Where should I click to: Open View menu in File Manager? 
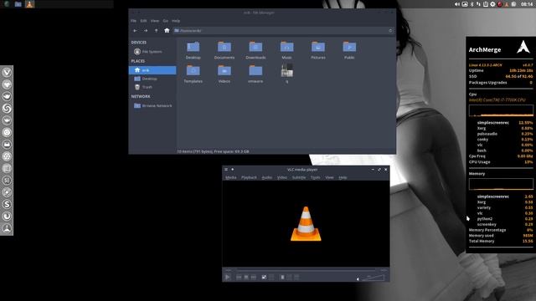click(155, 21)
